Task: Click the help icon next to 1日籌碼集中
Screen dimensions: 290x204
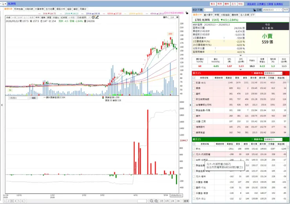Action: click(224, 38)
